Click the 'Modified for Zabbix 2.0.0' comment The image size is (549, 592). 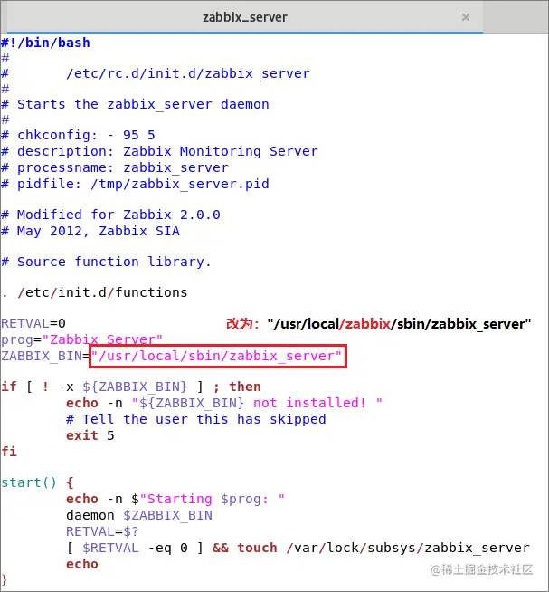pyautogui.click(x=110, y=215)
